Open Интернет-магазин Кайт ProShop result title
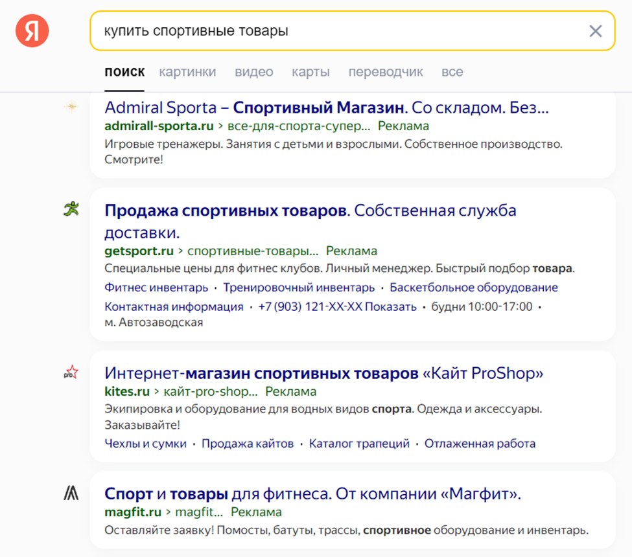This screenshot has width=632, height=557. tap(323, 373)
